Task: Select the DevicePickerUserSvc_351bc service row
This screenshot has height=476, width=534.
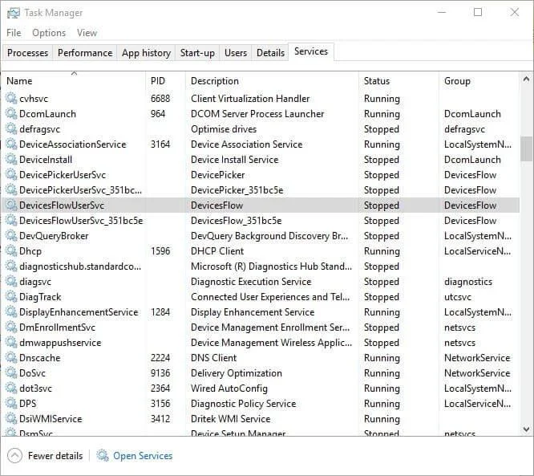Action: 261,190
